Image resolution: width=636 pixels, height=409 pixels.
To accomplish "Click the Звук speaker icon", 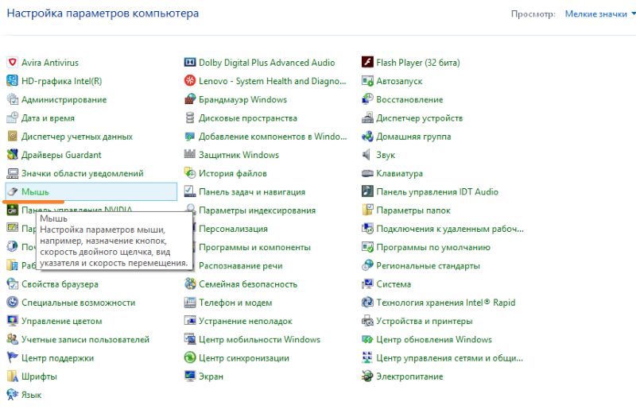I will pos(368,156).
